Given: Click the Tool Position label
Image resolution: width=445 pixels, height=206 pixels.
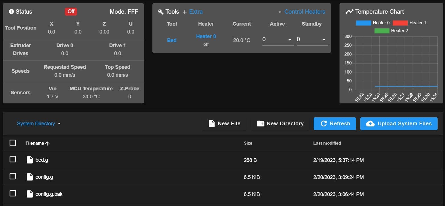Looking at the screenshot, I should [21, 28].
